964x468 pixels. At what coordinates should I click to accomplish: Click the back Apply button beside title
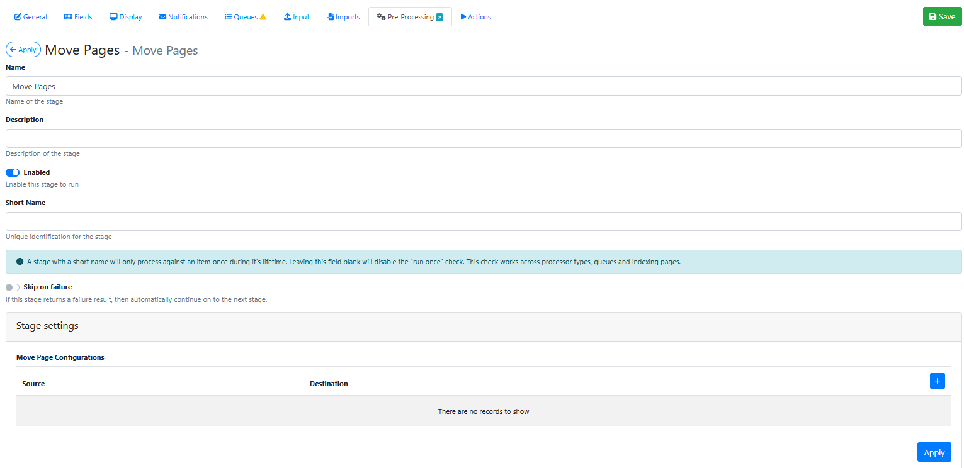pyautogui.click(x=23, y=50)
